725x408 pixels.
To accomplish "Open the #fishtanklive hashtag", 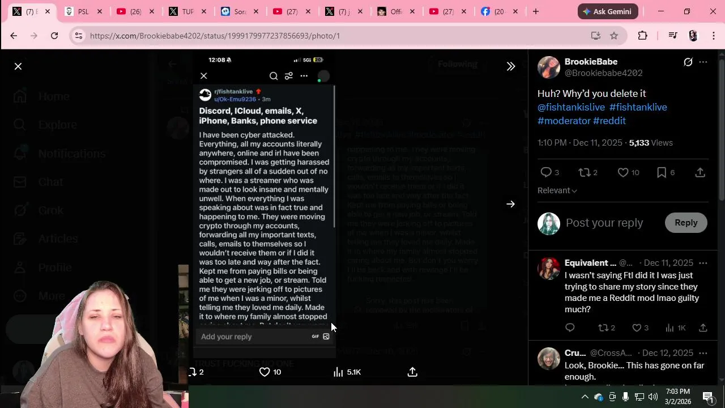I will pyautogui.click(x=638, y=107).
